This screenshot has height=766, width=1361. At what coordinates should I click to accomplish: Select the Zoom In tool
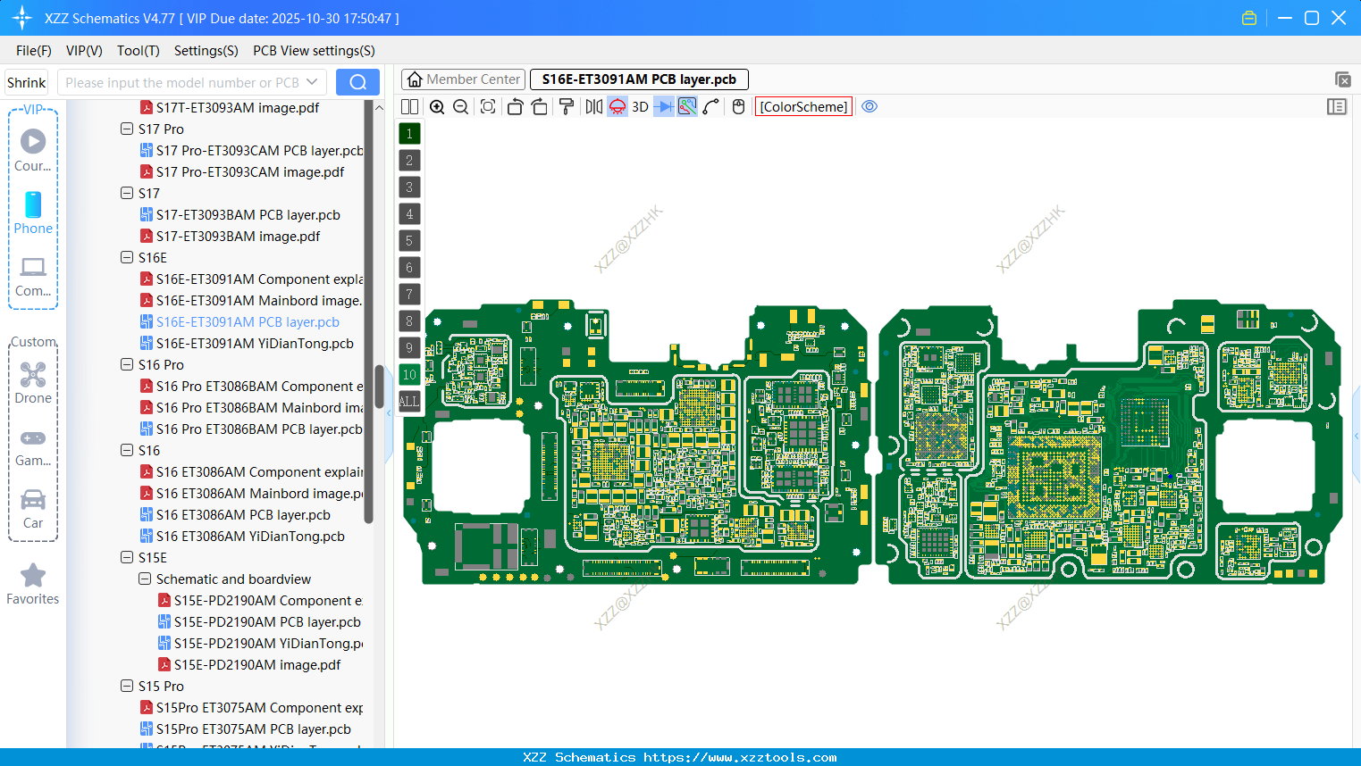437,106
